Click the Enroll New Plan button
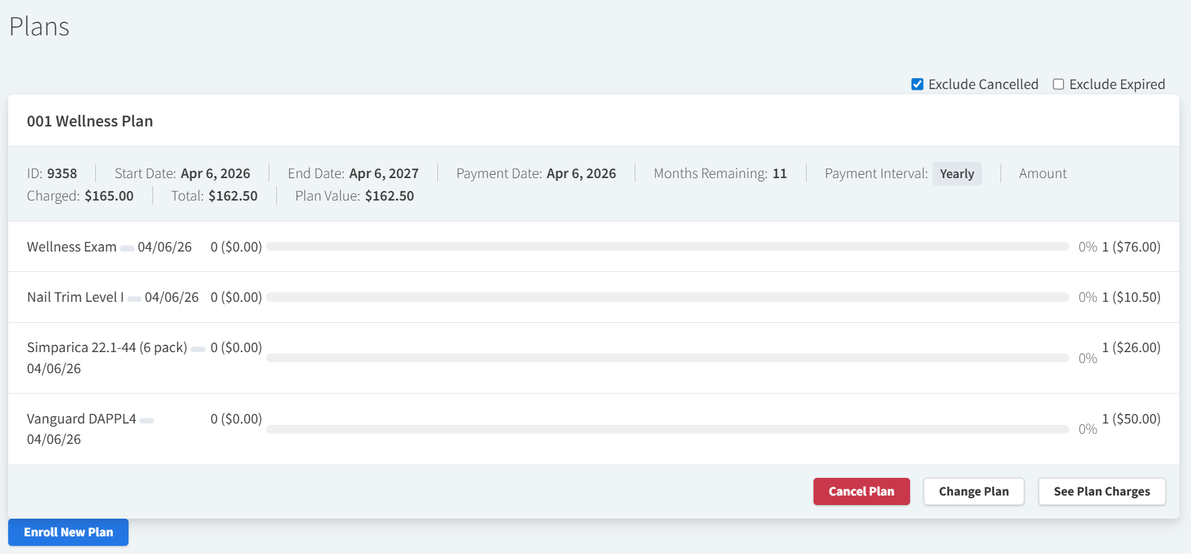 click(68, 532)
